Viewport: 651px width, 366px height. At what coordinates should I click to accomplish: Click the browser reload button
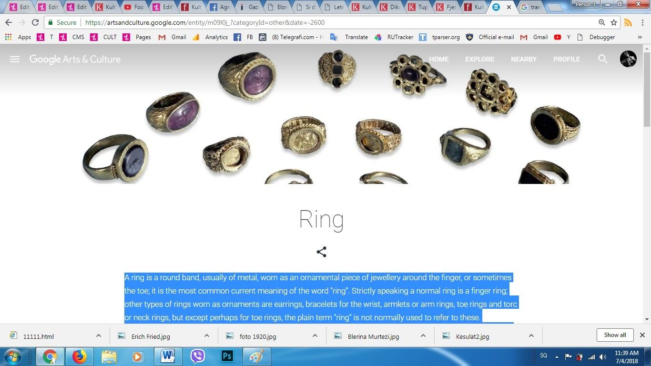(x=35, y=22)
